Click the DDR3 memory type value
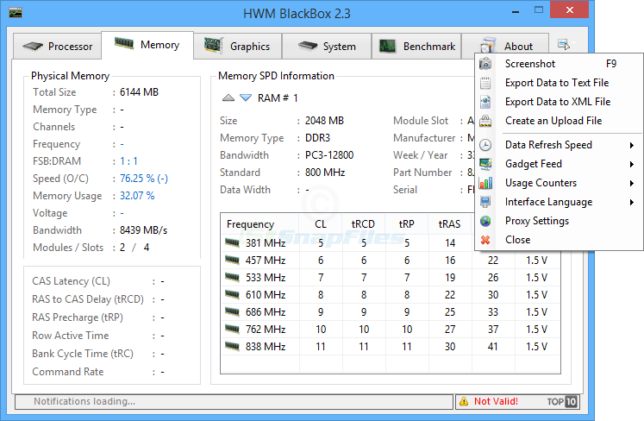This screenshot has height=421, width=644. (x=317, y=138)
